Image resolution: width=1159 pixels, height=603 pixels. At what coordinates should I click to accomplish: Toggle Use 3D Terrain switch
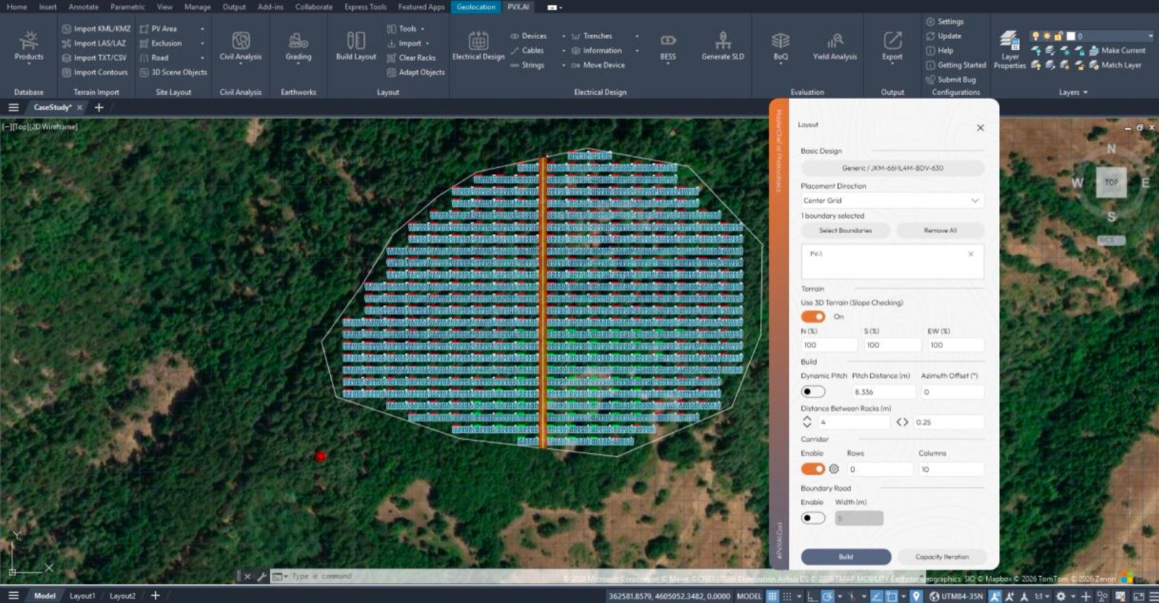click(x=813, y=316)
